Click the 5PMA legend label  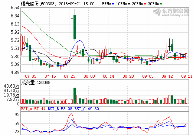click(x=107, y=4)
